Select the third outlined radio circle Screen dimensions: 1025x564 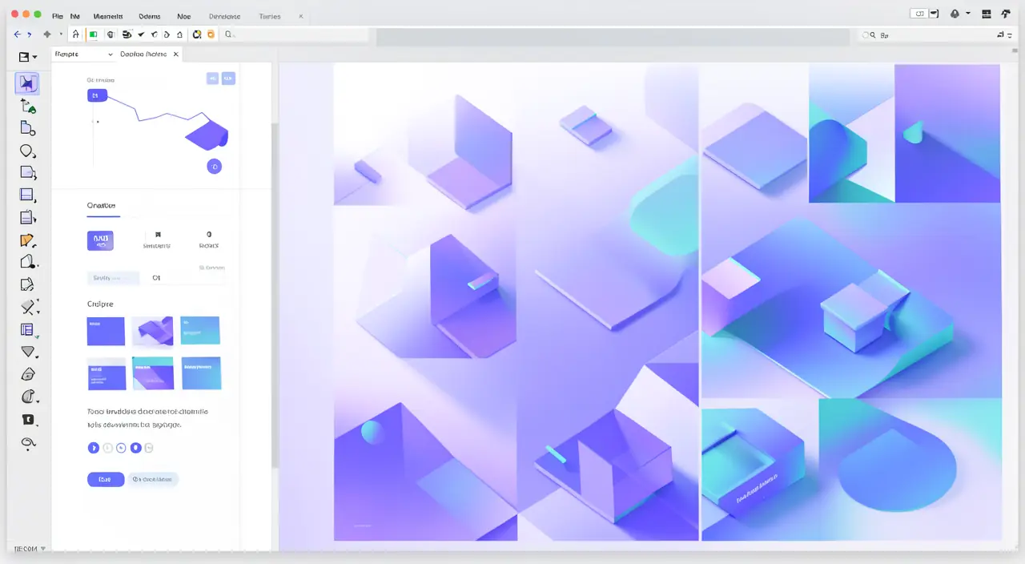tap(121, 448)
